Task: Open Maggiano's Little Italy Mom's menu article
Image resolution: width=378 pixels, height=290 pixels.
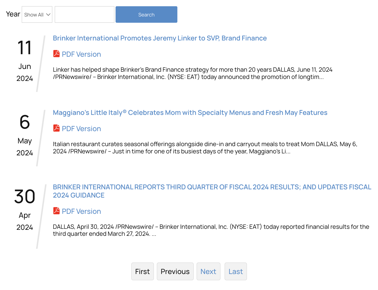Action: 190,113
